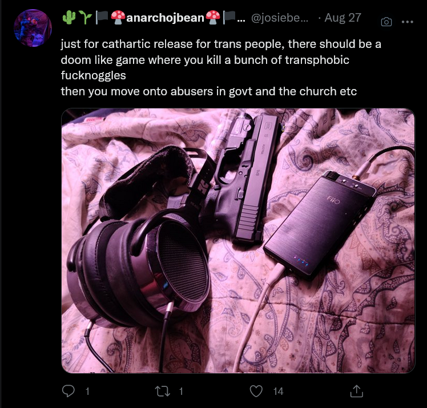Screen dimensions: 427x408
Task: Open the attached photo in the tweet
Action: pyautogui.click(x=238, y=241)
